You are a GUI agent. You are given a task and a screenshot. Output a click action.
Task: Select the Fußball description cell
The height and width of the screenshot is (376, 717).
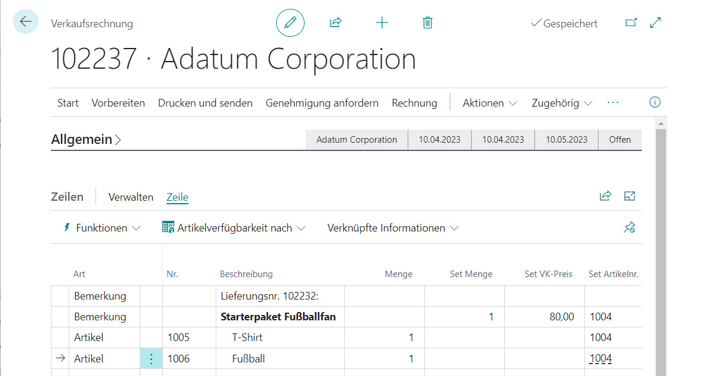(280, 359)
